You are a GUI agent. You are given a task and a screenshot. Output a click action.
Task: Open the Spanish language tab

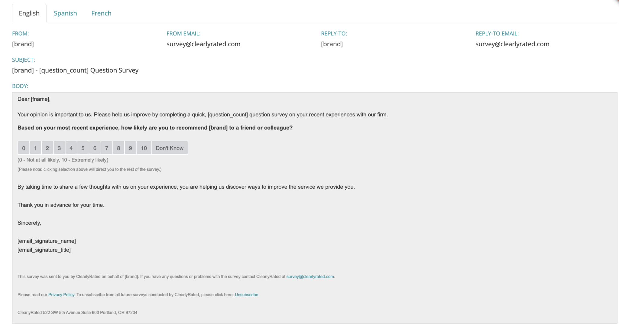(65, 13)
